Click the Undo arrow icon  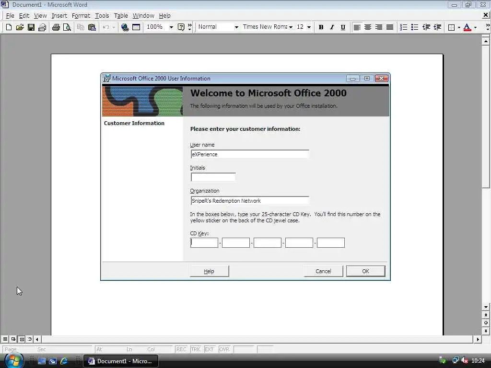tap(106, 27)
